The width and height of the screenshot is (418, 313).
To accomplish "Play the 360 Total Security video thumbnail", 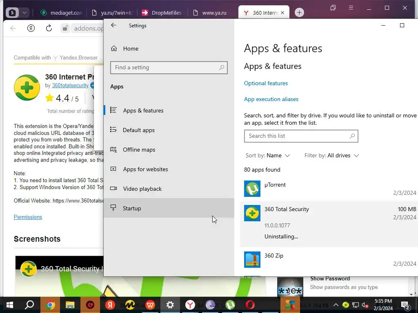I will 59,276.
